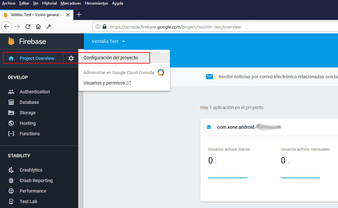The image size is (338, 208).
Task: Open the Authentication section
Action: 35,92
